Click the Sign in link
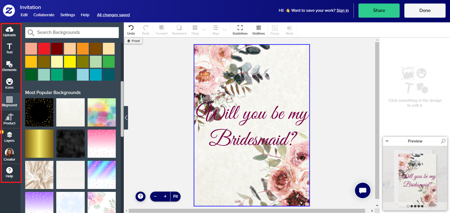Viewport: 450px width, 213px height. click(x=342, y=11)
